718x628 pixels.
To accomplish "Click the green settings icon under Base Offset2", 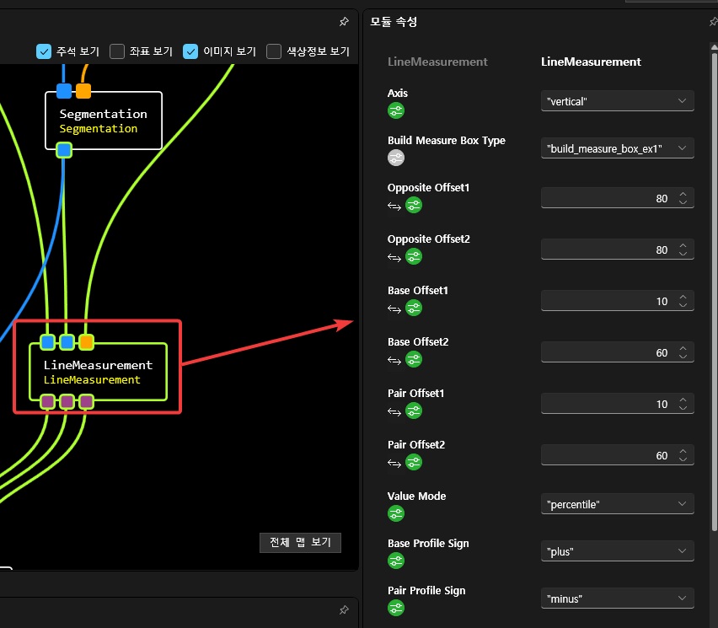I will click(414, 359).
